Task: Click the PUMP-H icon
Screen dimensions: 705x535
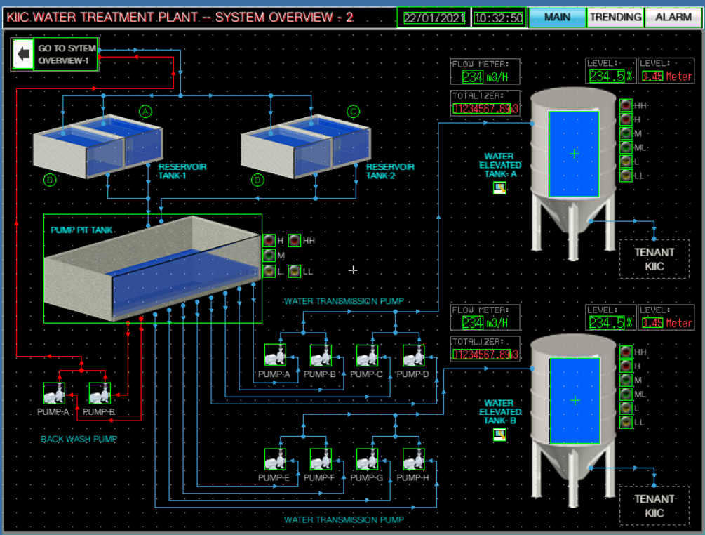Action: tap(413, 460)
